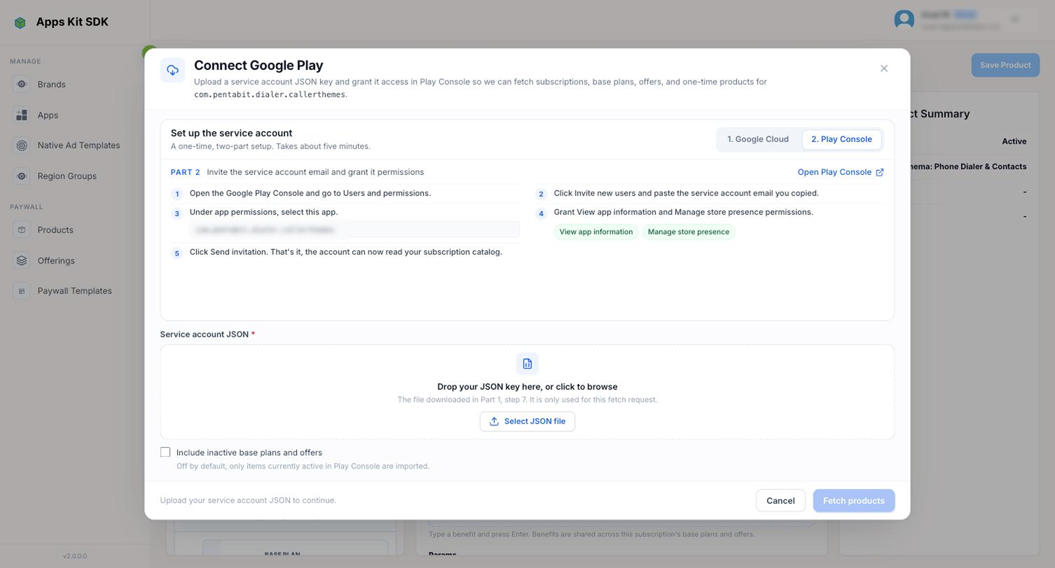The width and height of the screenshot is (1055, 568).
Task: Click the Manage store presence permission chip
Action: 689,232
